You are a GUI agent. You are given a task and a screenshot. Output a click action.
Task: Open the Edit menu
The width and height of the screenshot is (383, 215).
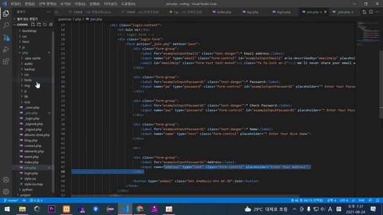click(x=30, y=4)
